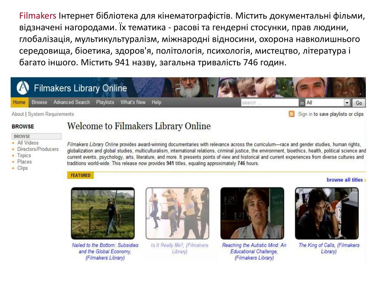Open Advanced Search
Image resolution: width=389 pixels, height=292 pixels.
pos(72,102)
